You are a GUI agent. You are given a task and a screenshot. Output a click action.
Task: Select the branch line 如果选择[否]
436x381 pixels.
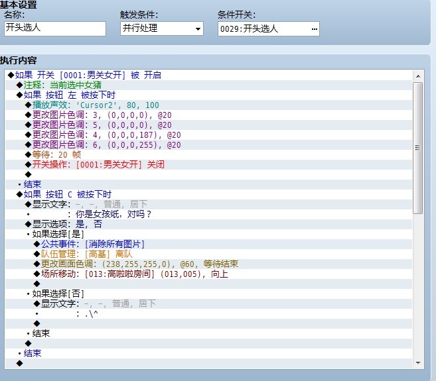208,294
